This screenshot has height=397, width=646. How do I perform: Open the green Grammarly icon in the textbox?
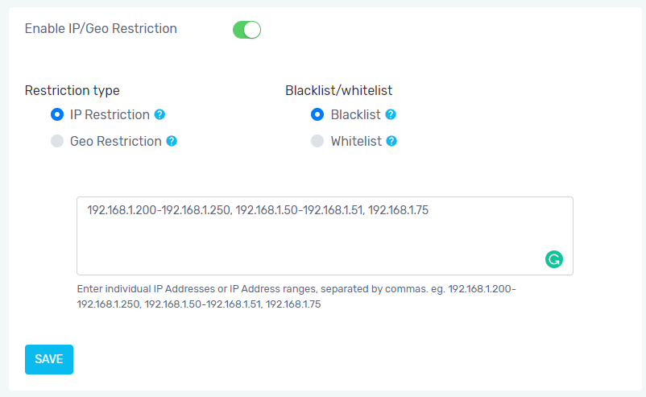coord(554,259)
